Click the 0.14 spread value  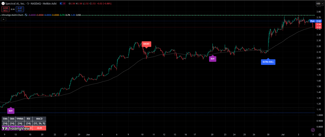tap(13, 9)
